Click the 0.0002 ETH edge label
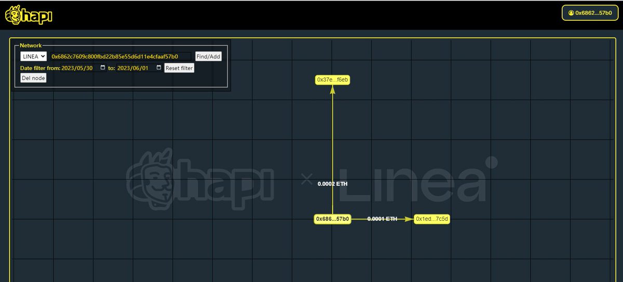Image resolution: width=623 pixels, height=282 pixels. pos(333,184)
